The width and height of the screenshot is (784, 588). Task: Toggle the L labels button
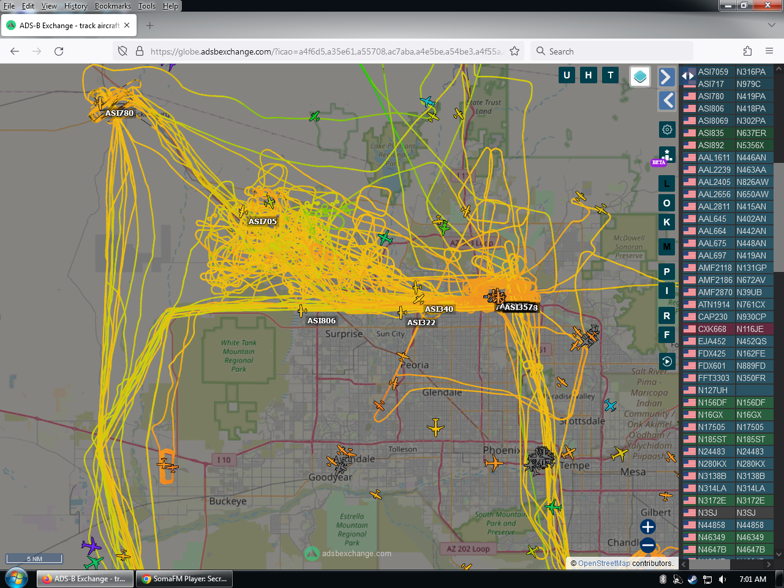pos(667,183)
